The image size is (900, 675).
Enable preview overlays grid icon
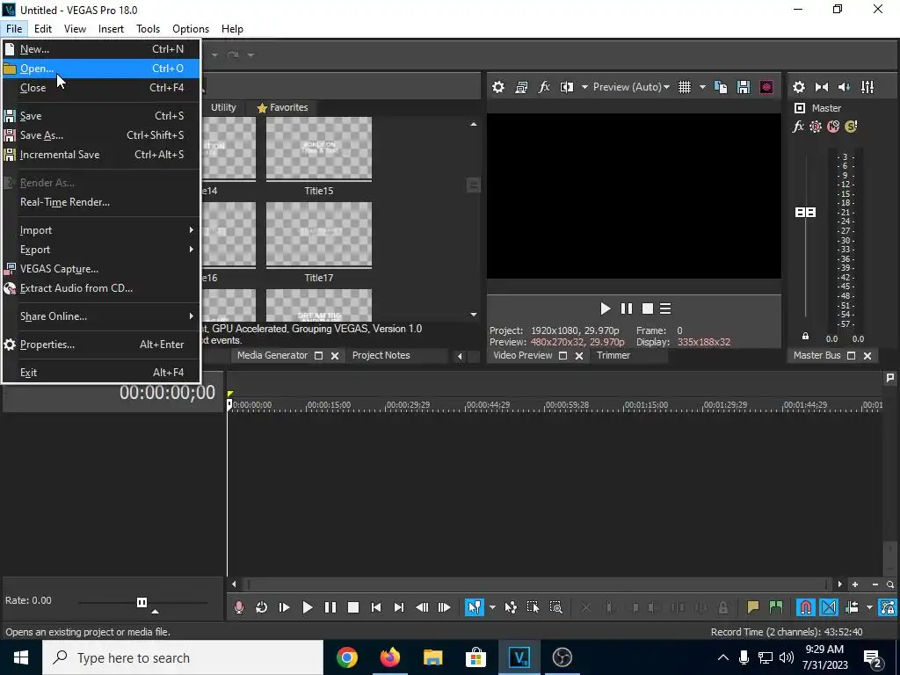click(685, 87)
